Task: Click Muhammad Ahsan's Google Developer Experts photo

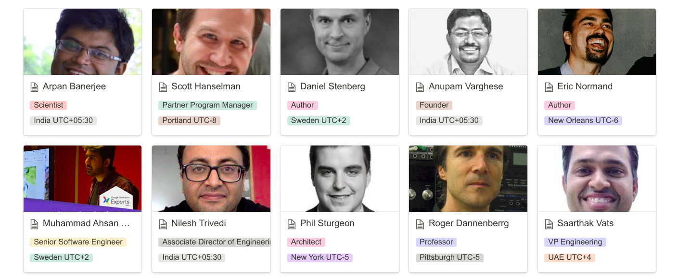Action: 82,179
